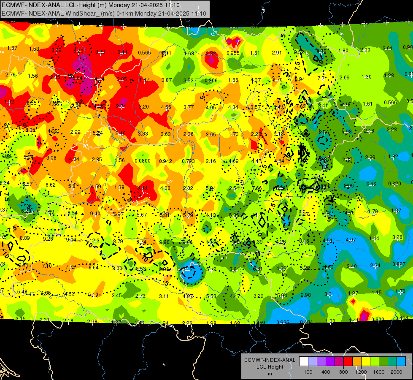This screenshot has height=380, width=413.
Task: Click the map value '0.827'
Action: (x=399, y=264)
